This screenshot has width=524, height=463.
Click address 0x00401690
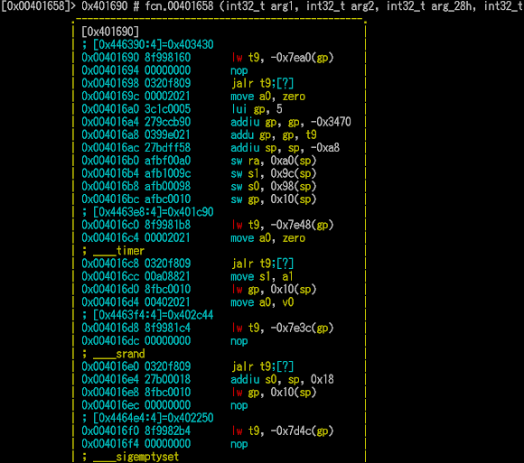click(110, 58)
